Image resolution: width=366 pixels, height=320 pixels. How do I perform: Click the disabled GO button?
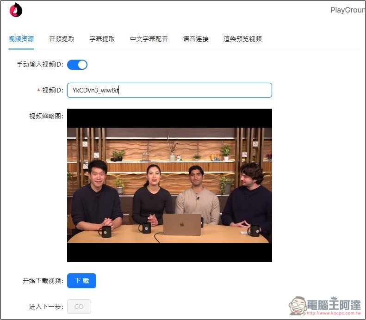pyautogui.click(x=79, y=307)
